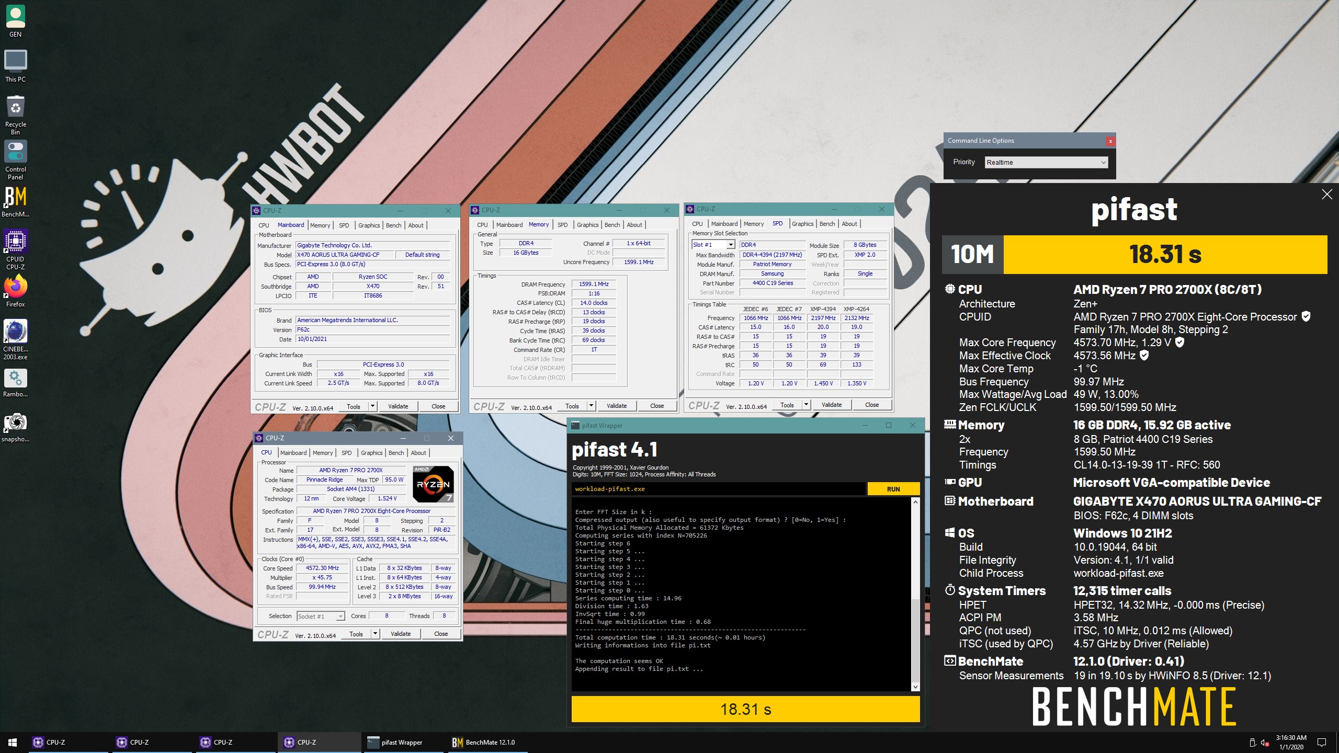Select the third CPU-Z taskbar item
Viewport: 1339px width, 753px height.
tap(236, 742)
